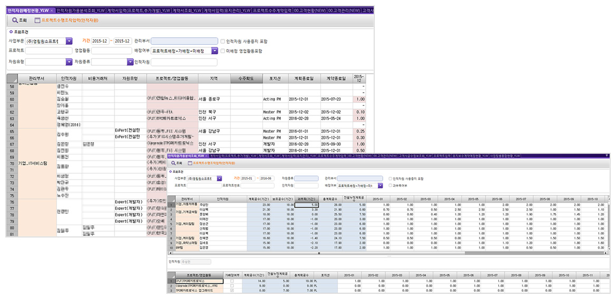Toggle 미배정 영업활동포함 checkbox in the back window
616x307 pixels.
[223, 51]
